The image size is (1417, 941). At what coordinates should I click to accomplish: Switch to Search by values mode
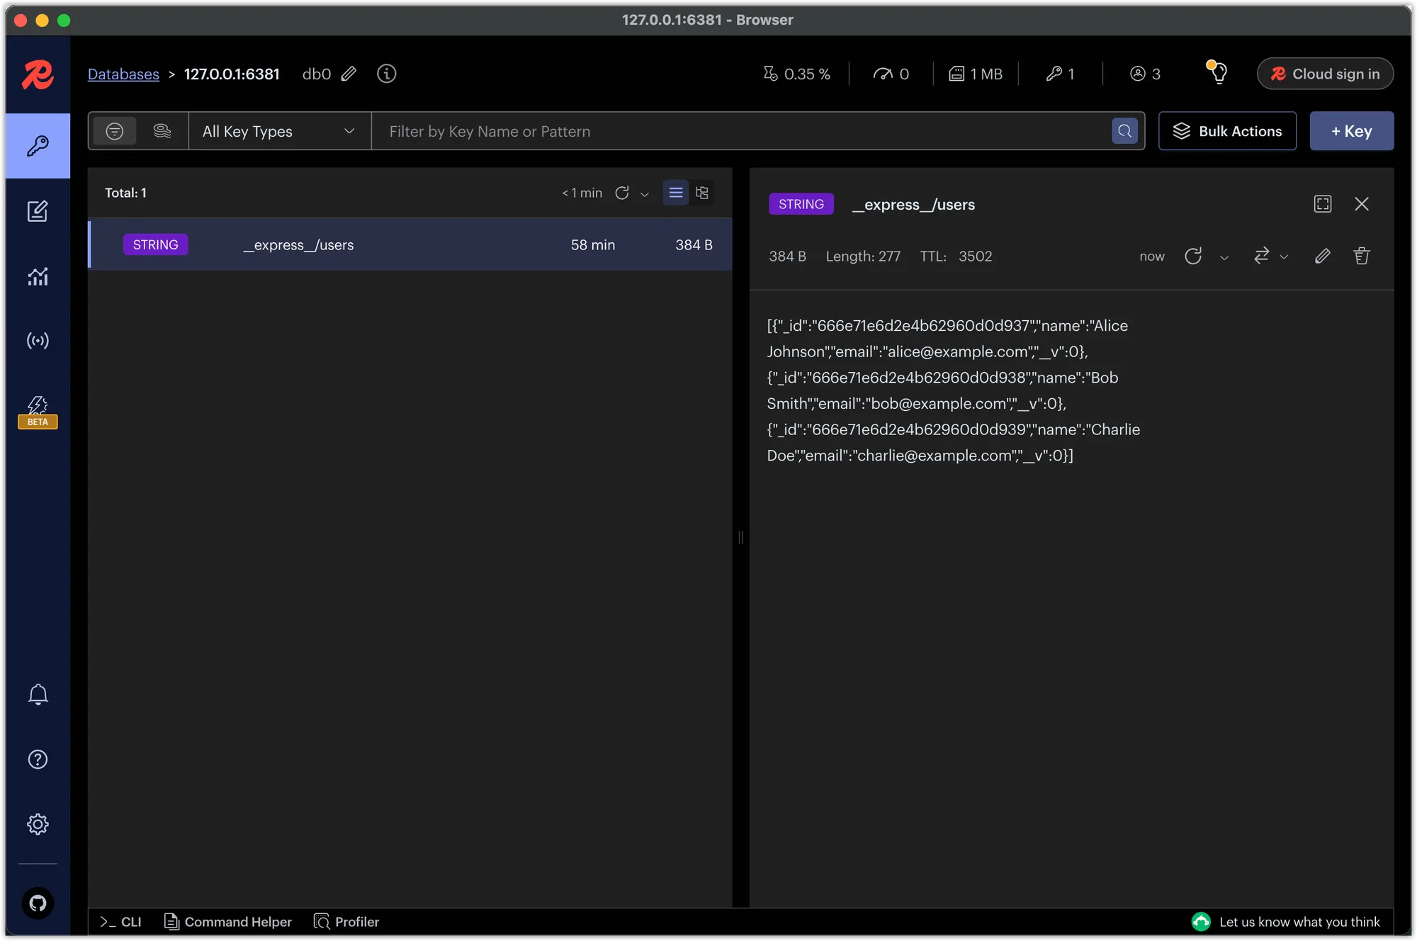coord(162,131)
